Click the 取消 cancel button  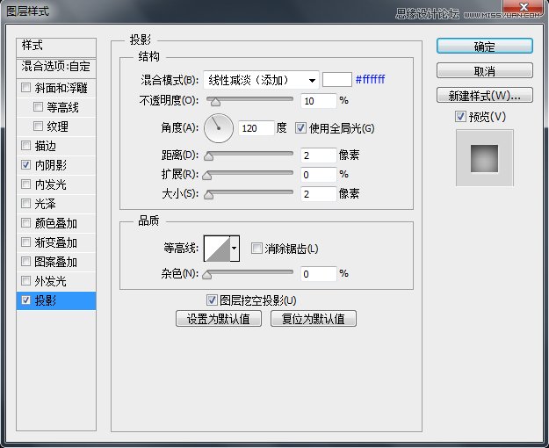point(484,71)
